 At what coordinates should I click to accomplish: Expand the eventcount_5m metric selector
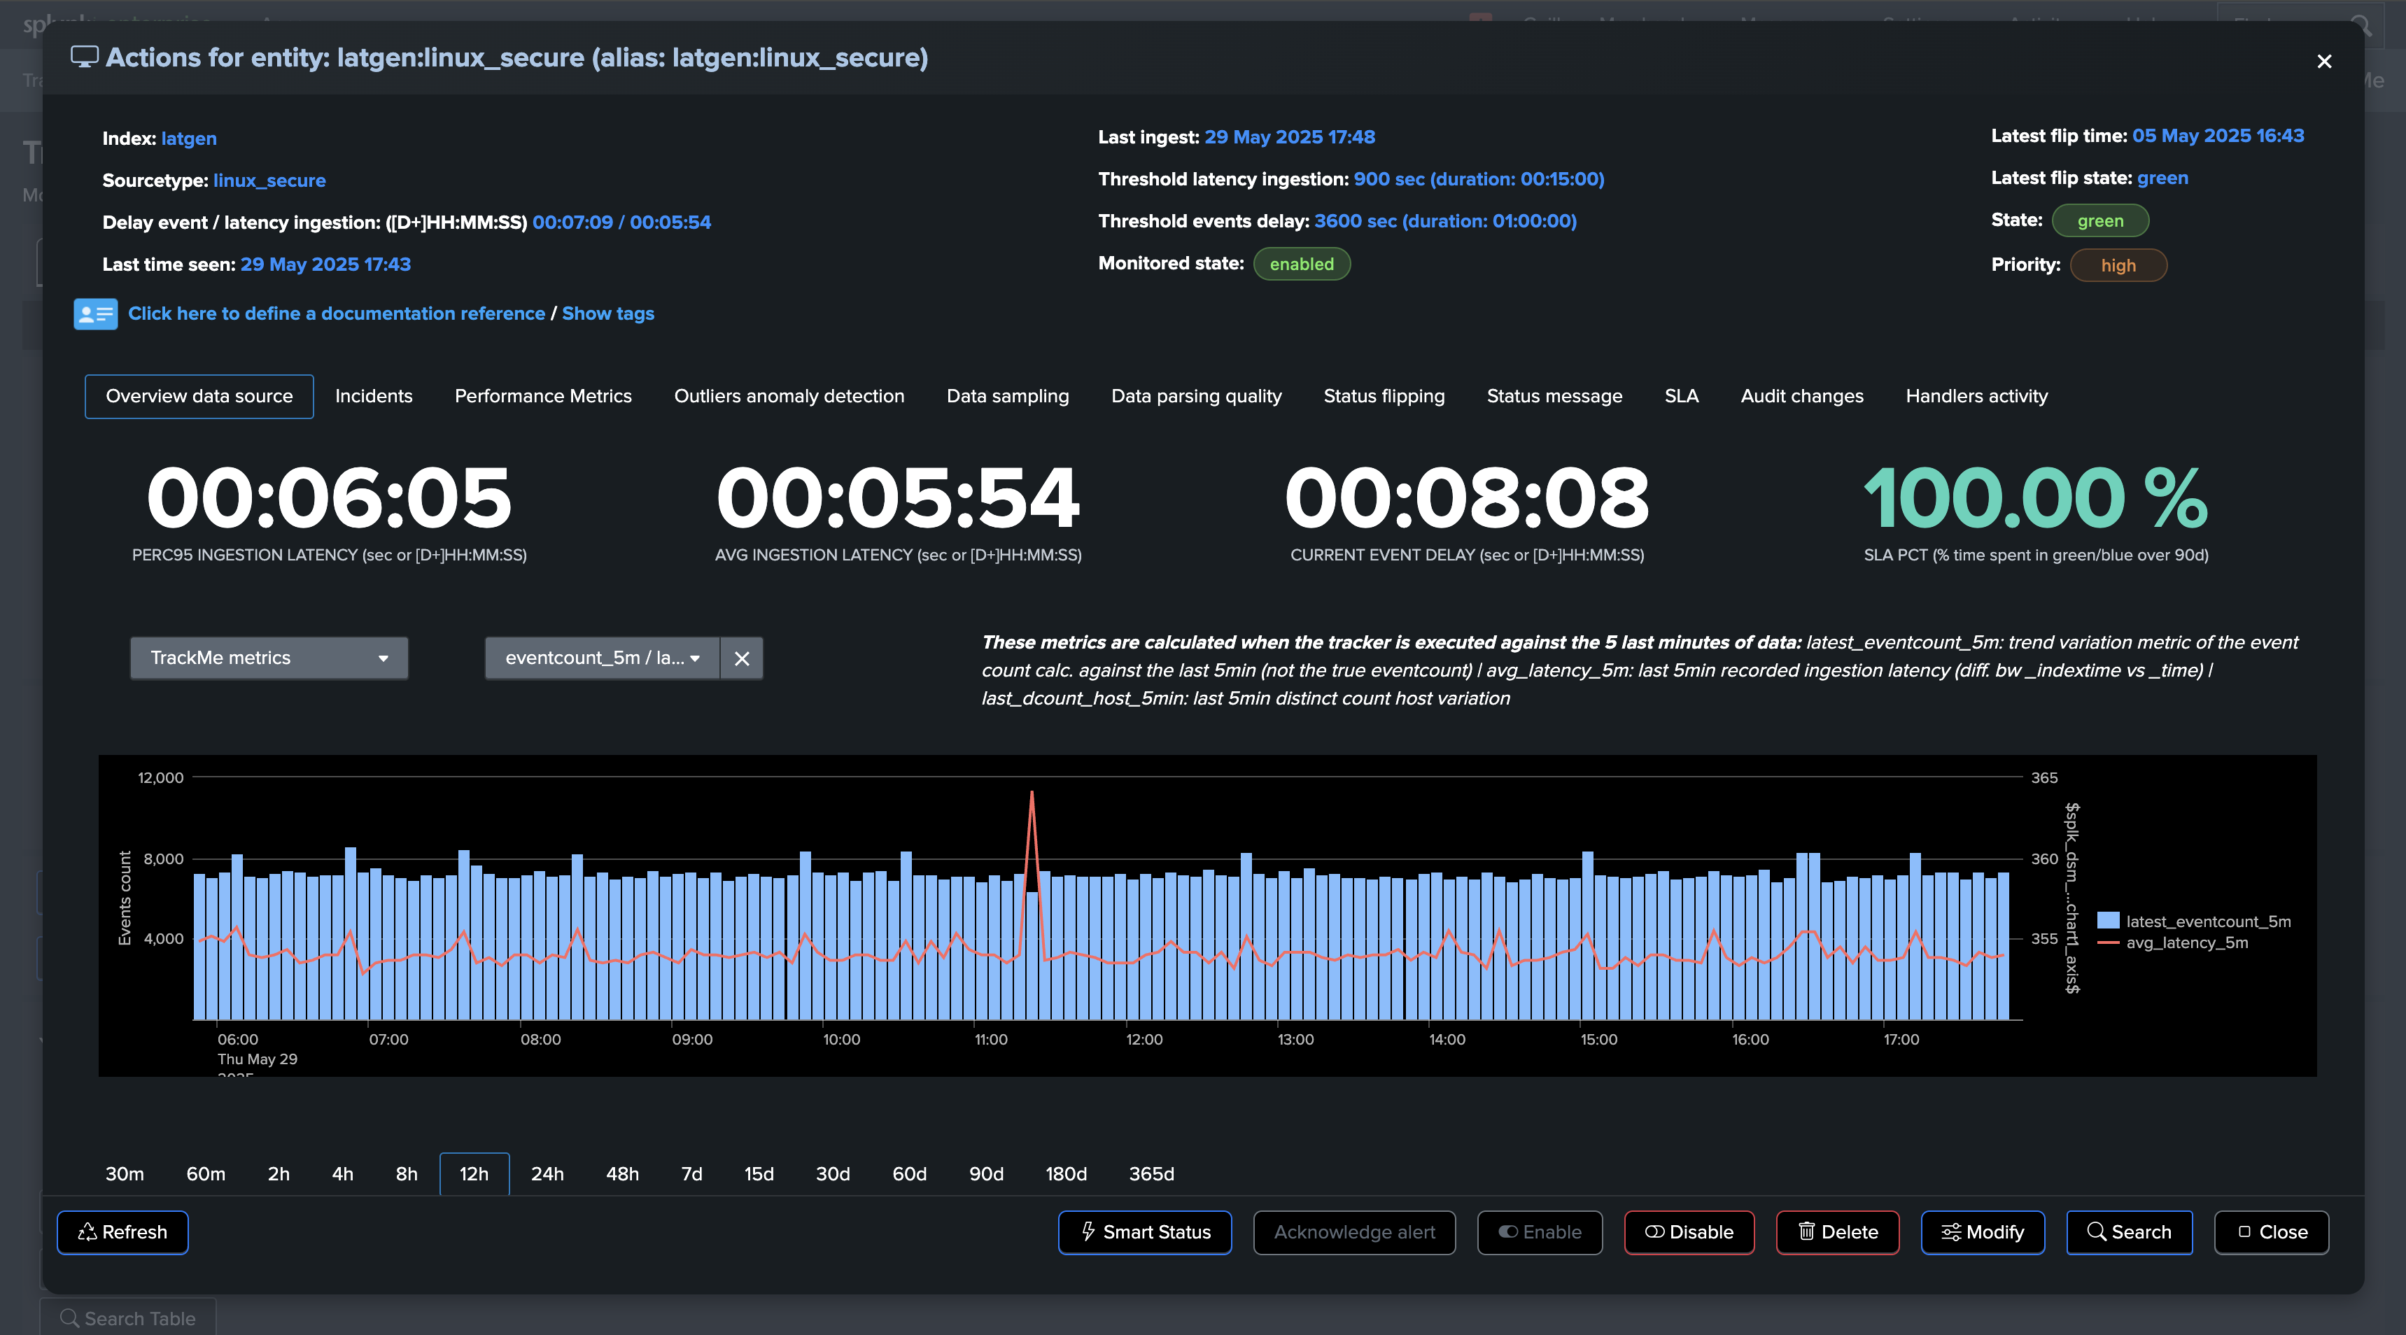(602, 658)
